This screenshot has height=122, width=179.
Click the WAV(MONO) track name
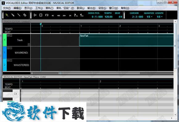pyautogui.click(x=21, y=53)
